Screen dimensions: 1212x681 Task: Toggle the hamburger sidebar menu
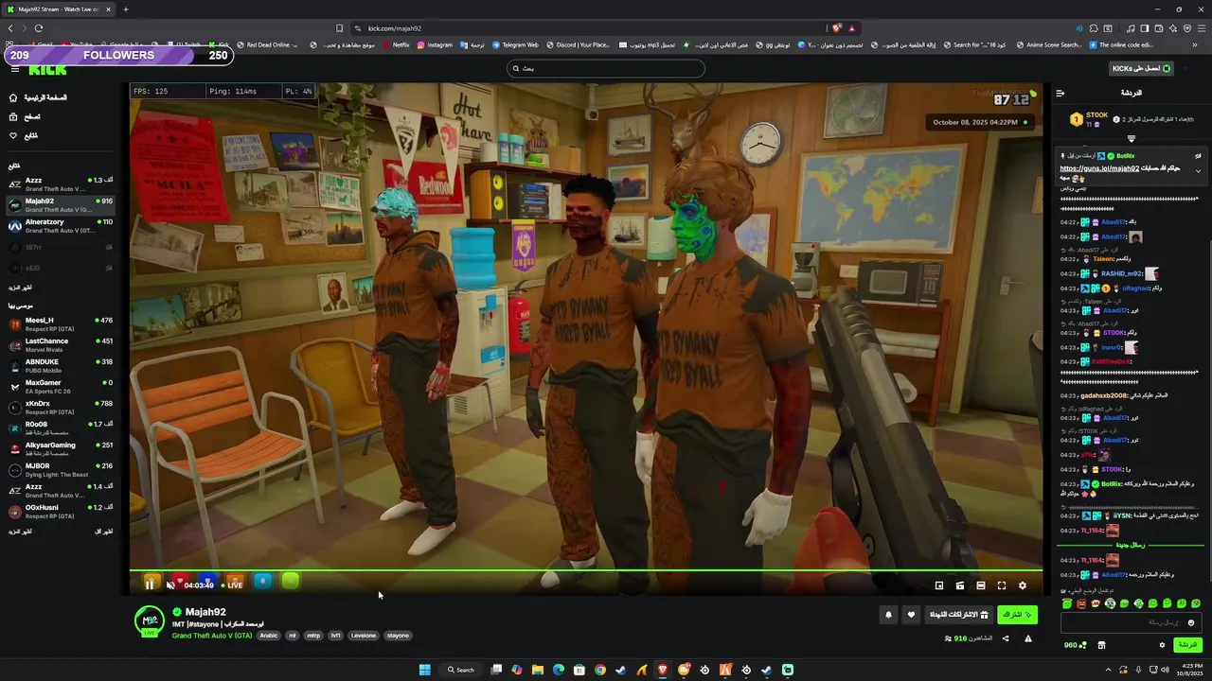(x=14, y=68)
